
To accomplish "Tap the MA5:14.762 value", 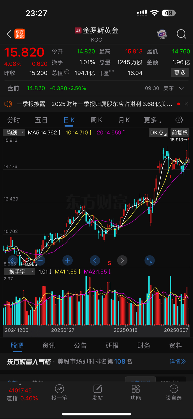I will click(x=44, y=133).
